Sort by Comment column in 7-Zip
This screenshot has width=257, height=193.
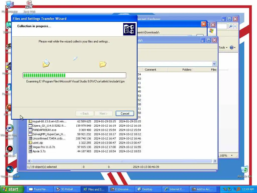pyautogui.click(x=155, y=70)
